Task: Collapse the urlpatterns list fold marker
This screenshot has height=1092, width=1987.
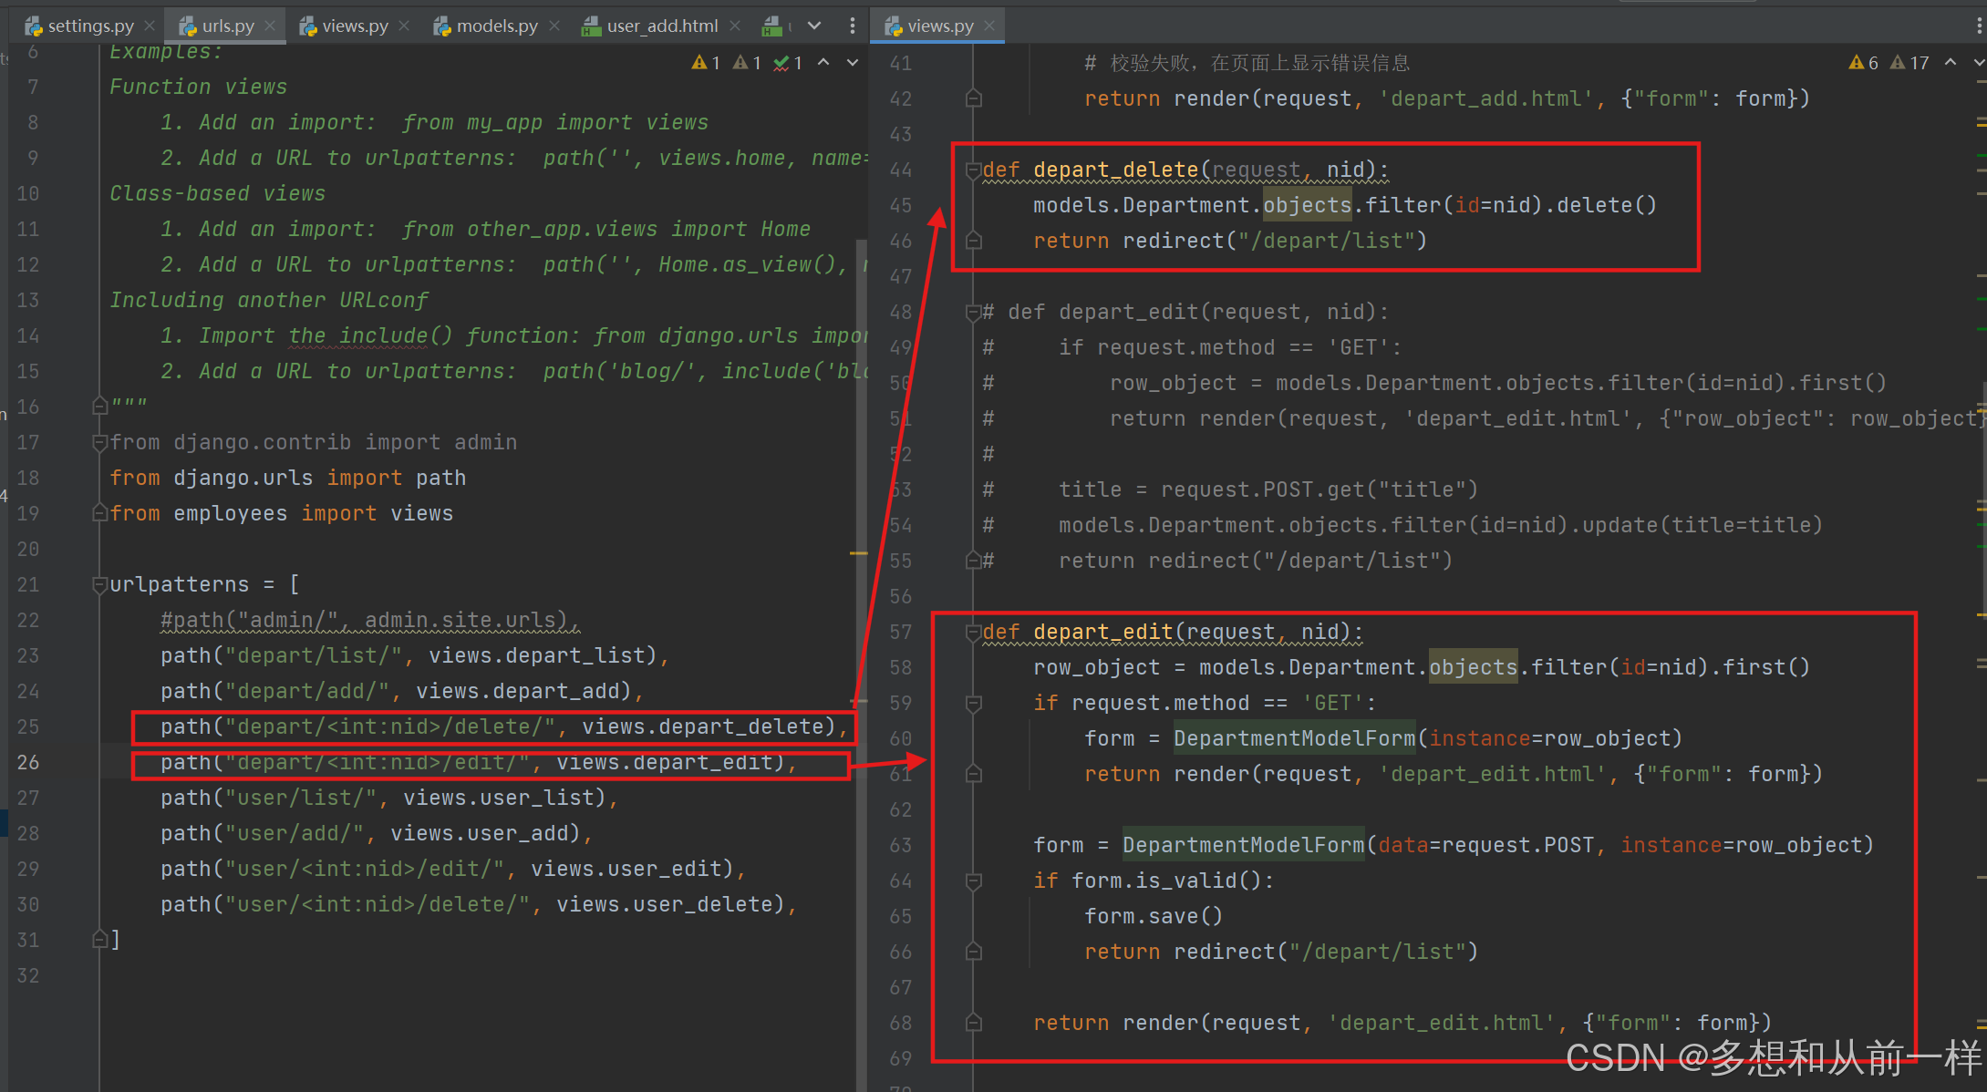Action: tap(99, 584)
